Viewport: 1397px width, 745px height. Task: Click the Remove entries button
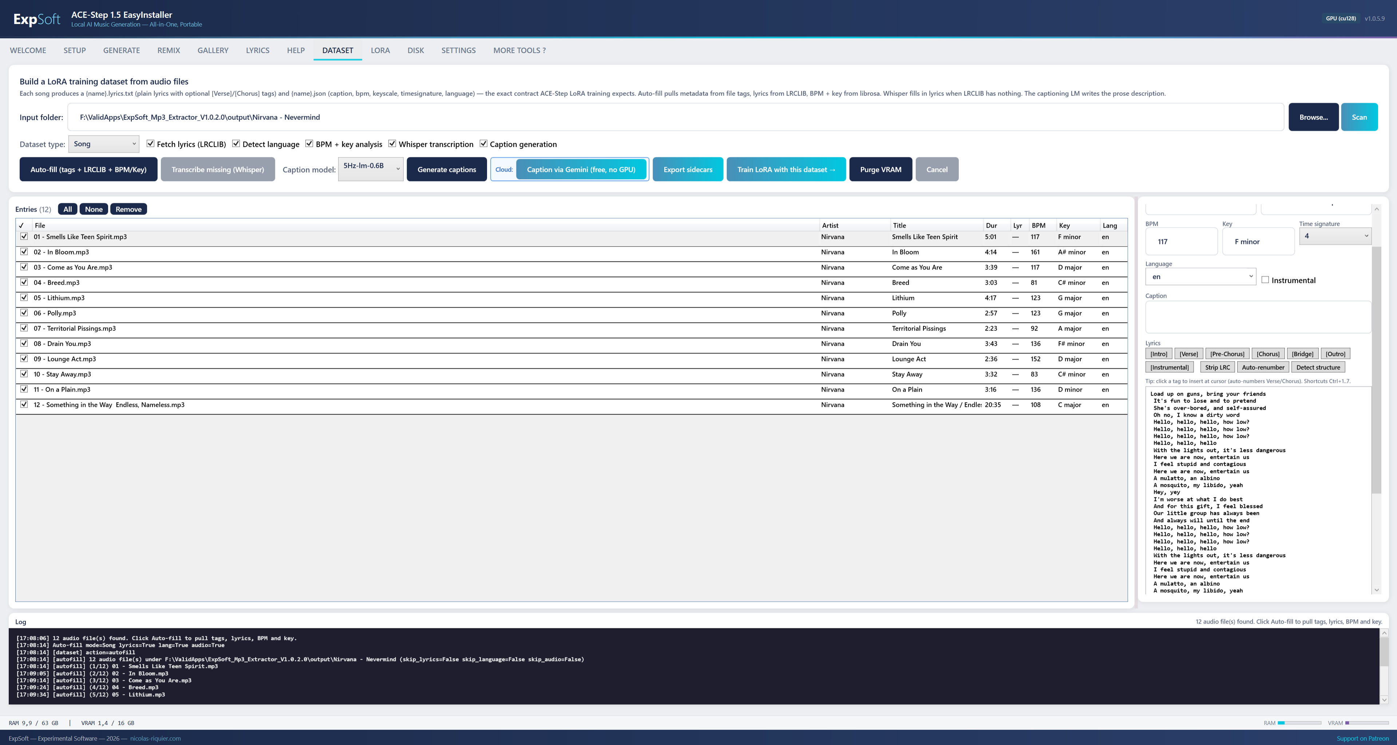[x=128, y=209]
